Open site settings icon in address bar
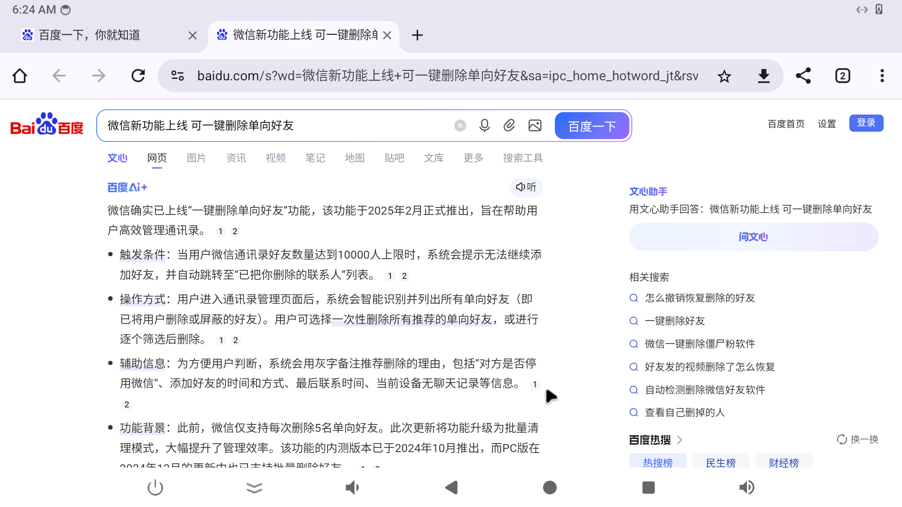 177,76
